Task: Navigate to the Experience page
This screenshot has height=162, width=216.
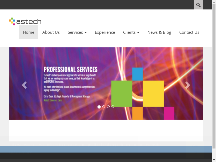Action: point(105,32)
